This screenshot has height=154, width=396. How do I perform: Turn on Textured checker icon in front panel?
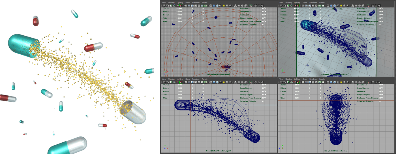pyautogui.click(x=220, y=82)
